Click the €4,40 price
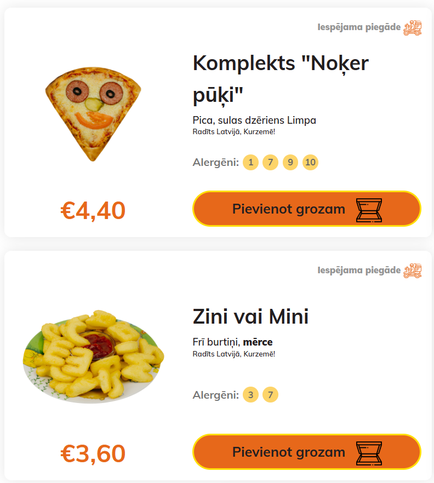This screenshot has height=483, width=434. (93, 211)
